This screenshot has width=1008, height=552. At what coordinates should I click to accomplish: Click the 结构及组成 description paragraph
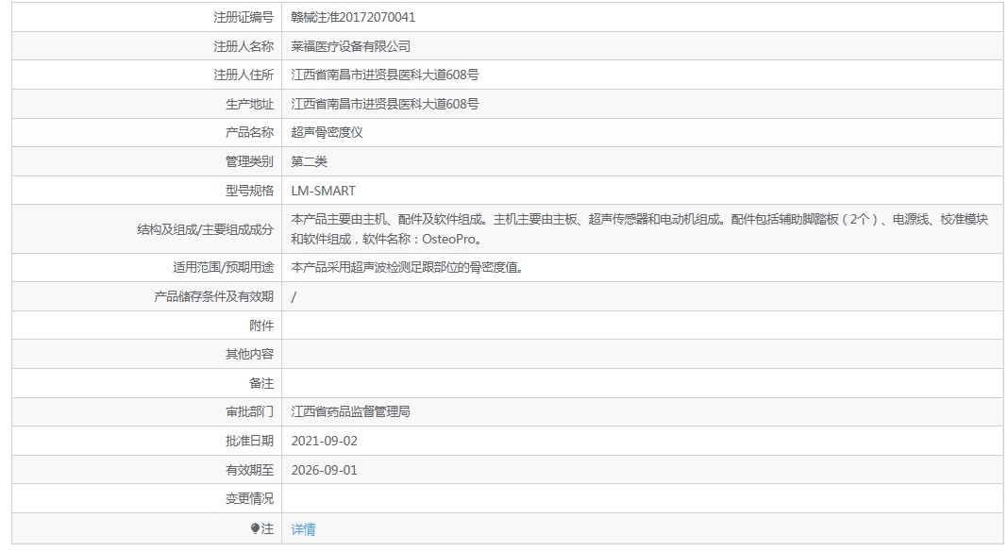coord(639,229)
